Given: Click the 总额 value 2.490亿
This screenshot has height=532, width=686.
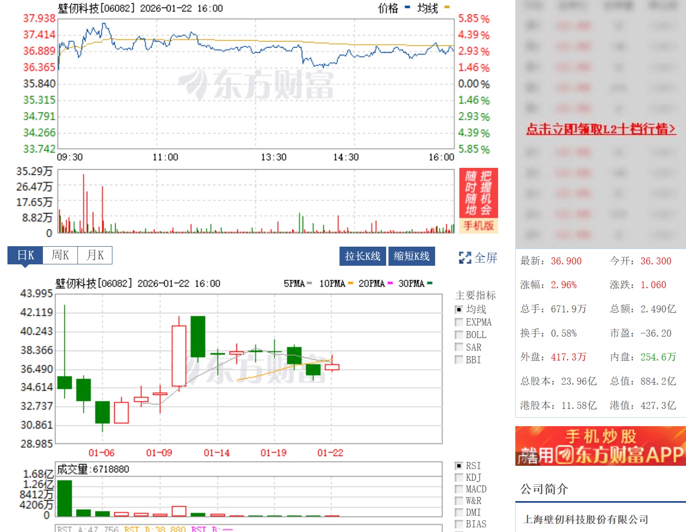Looking at the screenshot, I should coord(658,309).
